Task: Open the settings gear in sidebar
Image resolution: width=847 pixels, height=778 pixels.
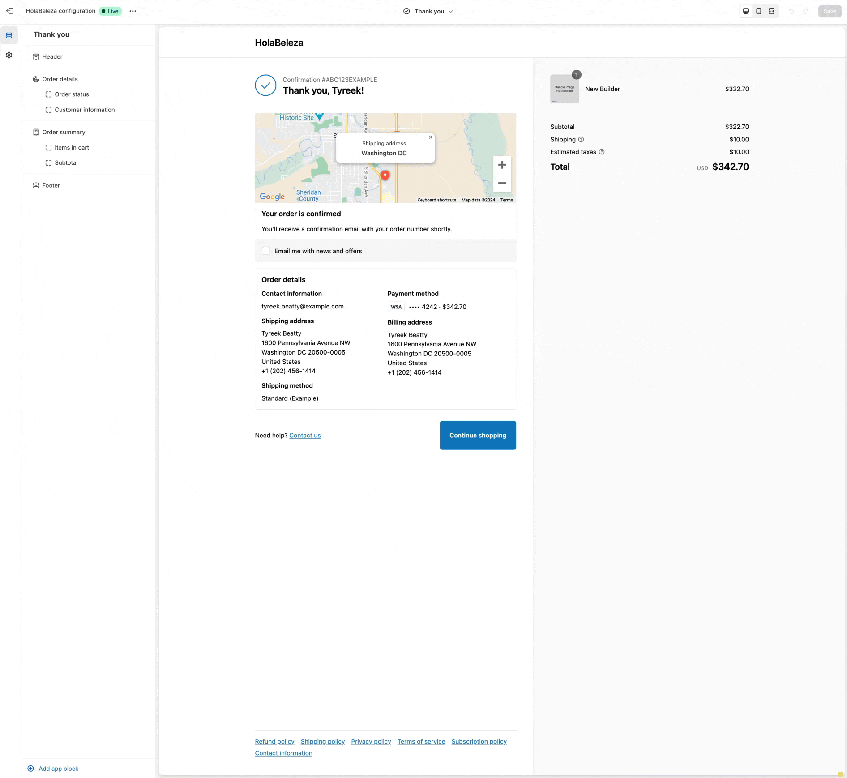Action: (9, 55)
